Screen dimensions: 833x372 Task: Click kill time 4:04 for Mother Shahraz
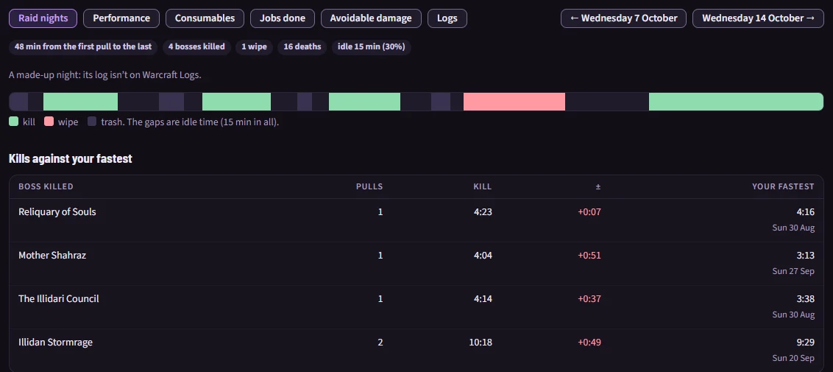click(483, 255)
